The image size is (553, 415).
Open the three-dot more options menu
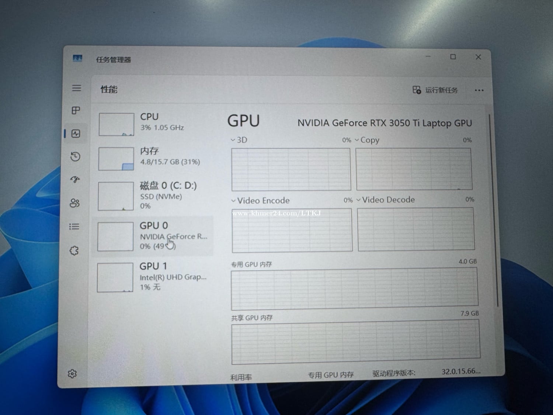(479, 90)
